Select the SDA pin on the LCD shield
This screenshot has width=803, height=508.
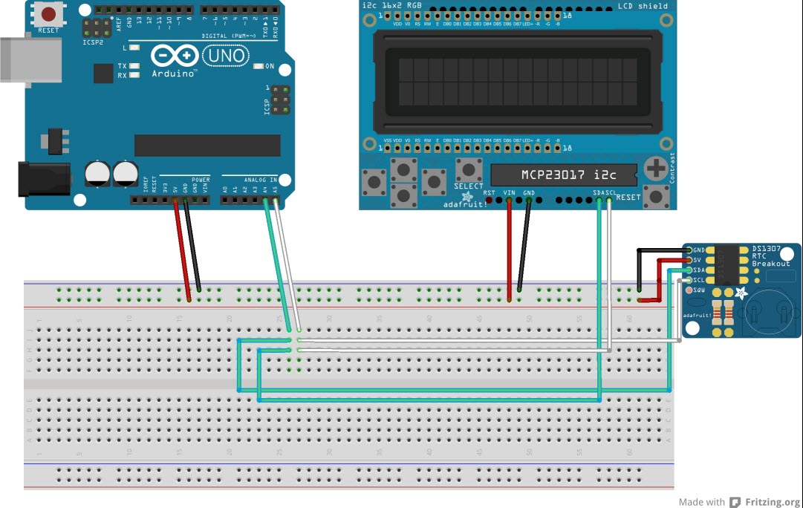599,201
